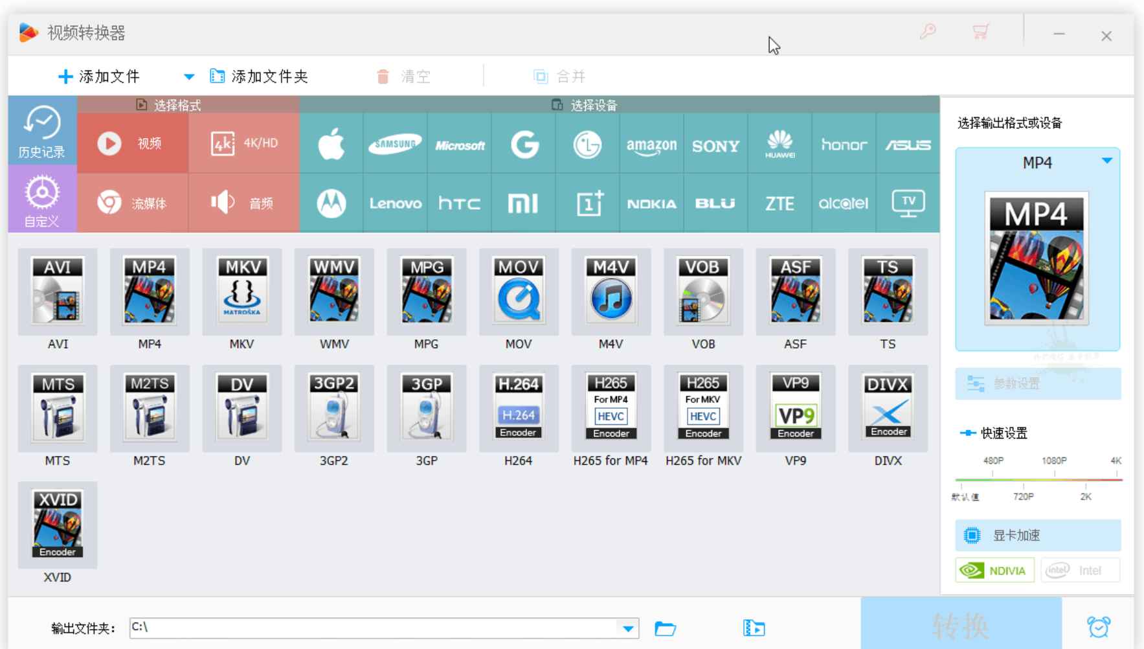Switch to Intel graphics acceleration

pos(1080,570)
